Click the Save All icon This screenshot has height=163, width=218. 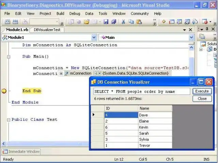coord(113,22)
